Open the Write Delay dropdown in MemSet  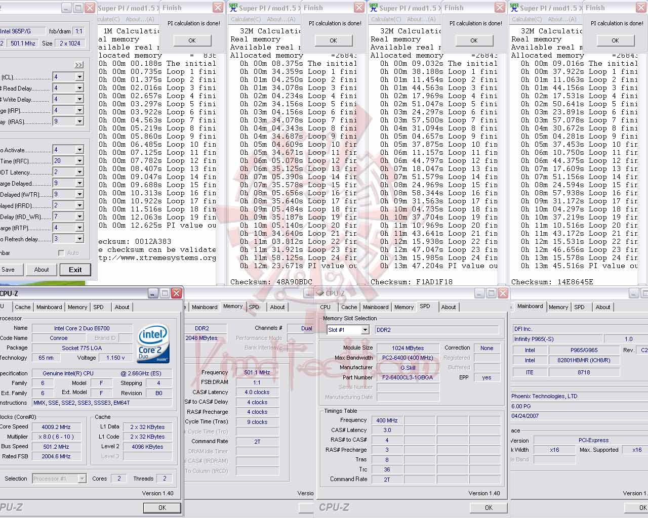(x=79, y=99)
